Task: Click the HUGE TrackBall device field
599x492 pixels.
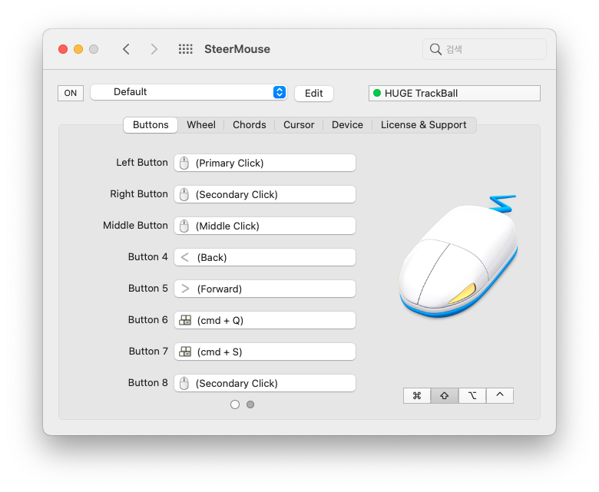Action: [454, 93]
